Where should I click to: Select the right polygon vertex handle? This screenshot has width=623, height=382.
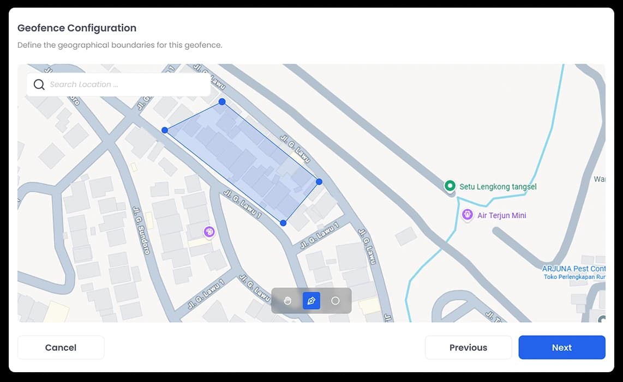(319, 181)
